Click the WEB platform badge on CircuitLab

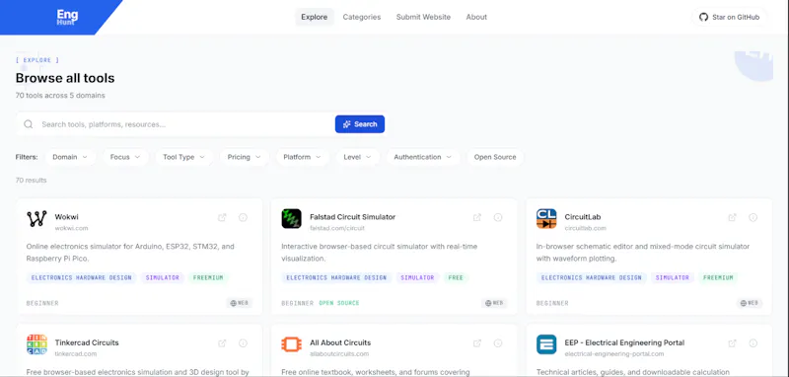click(750, 303)
